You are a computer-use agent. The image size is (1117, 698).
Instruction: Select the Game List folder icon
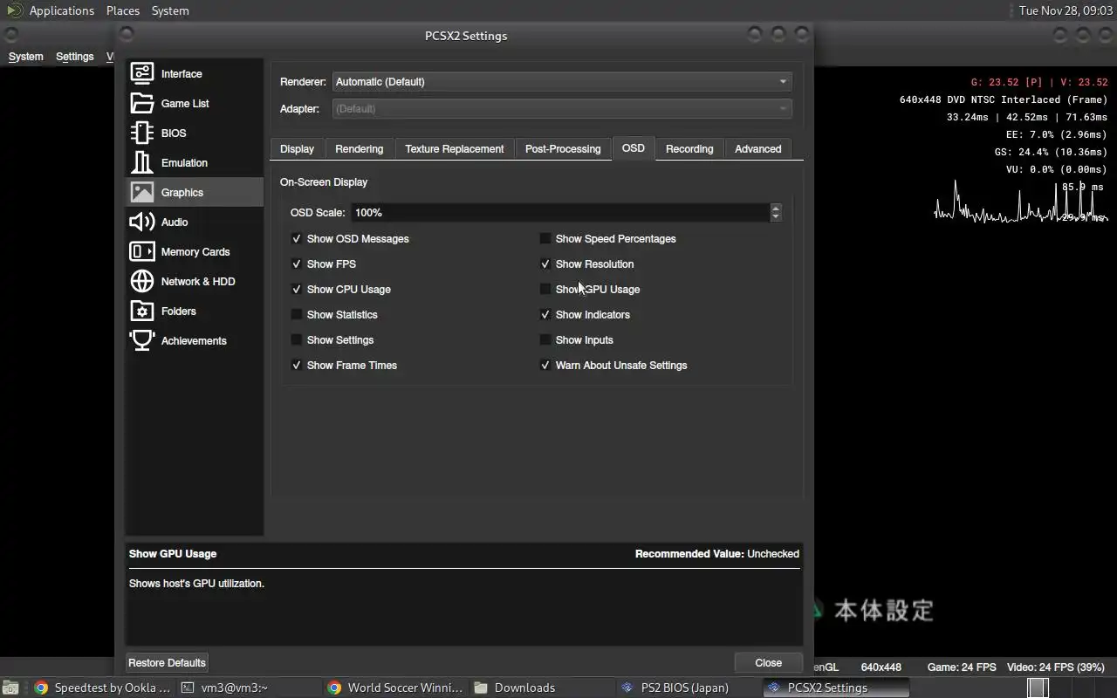pyautogui.click(x=142, y=103)
